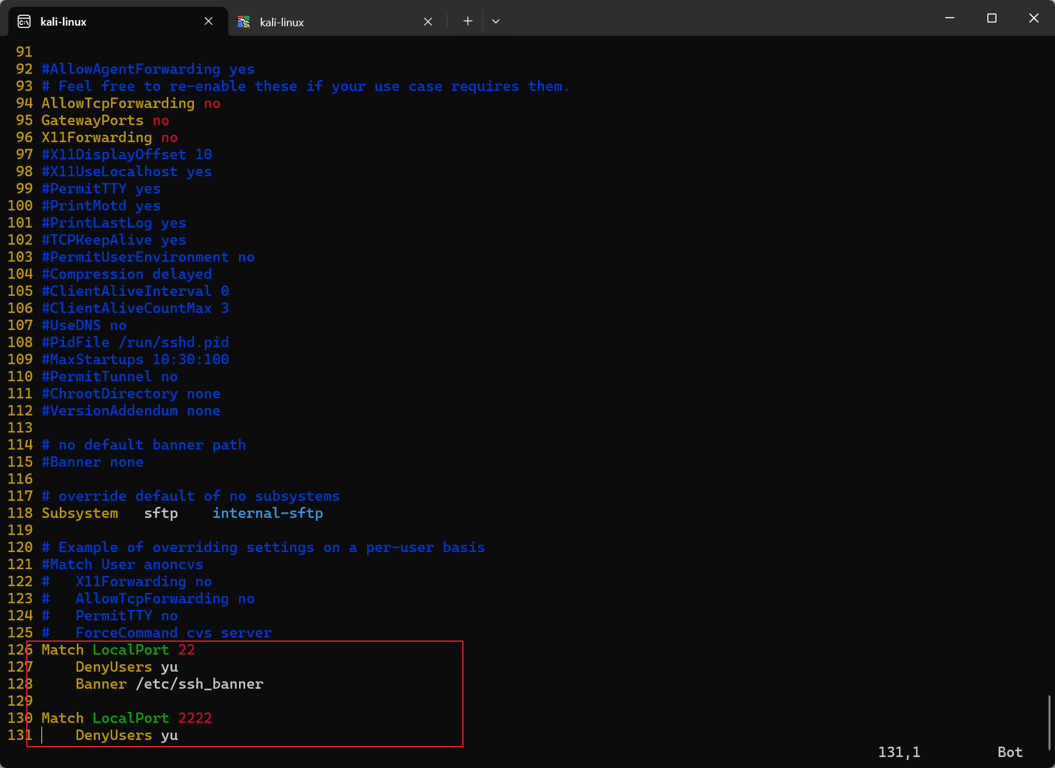Click the Kali icon on second tab
The image size is (1055, 768).
click(244, 22)
